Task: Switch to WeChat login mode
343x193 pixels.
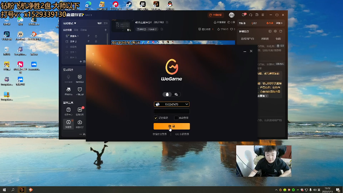Action: 176,94
